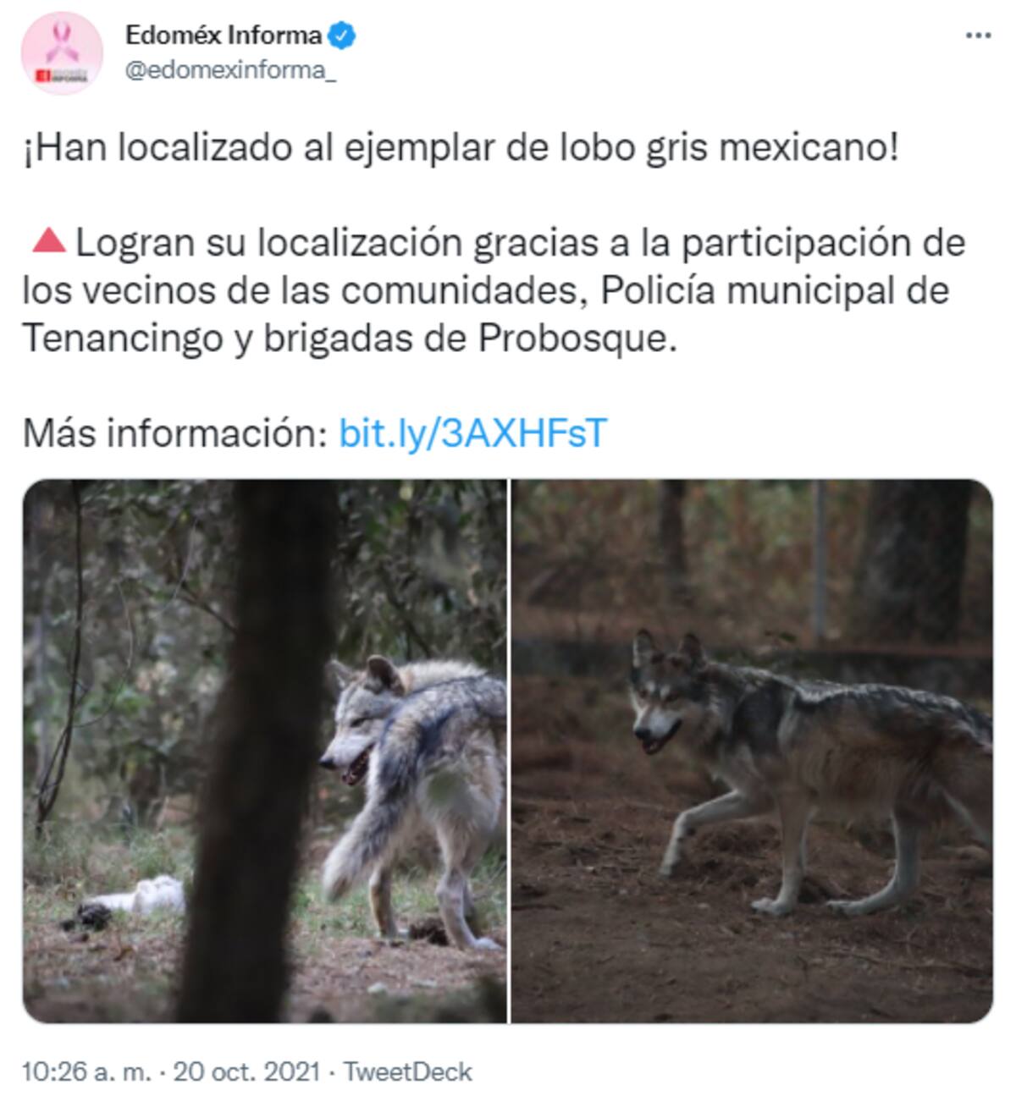Image resolution: width=1016 pixels, height=1096 pixels.
Task: Click the text 'Más información:'
Action: [x=175, y=433]
